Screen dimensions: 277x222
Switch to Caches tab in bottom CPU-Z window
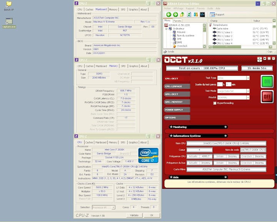click(x=89, y=142)
